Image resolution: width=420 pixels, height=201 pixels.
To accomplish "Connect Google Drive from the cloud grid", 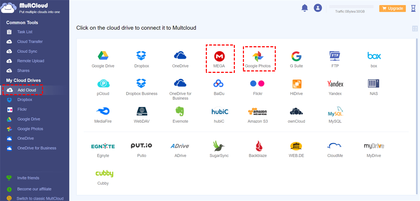I will click(103, 59).
